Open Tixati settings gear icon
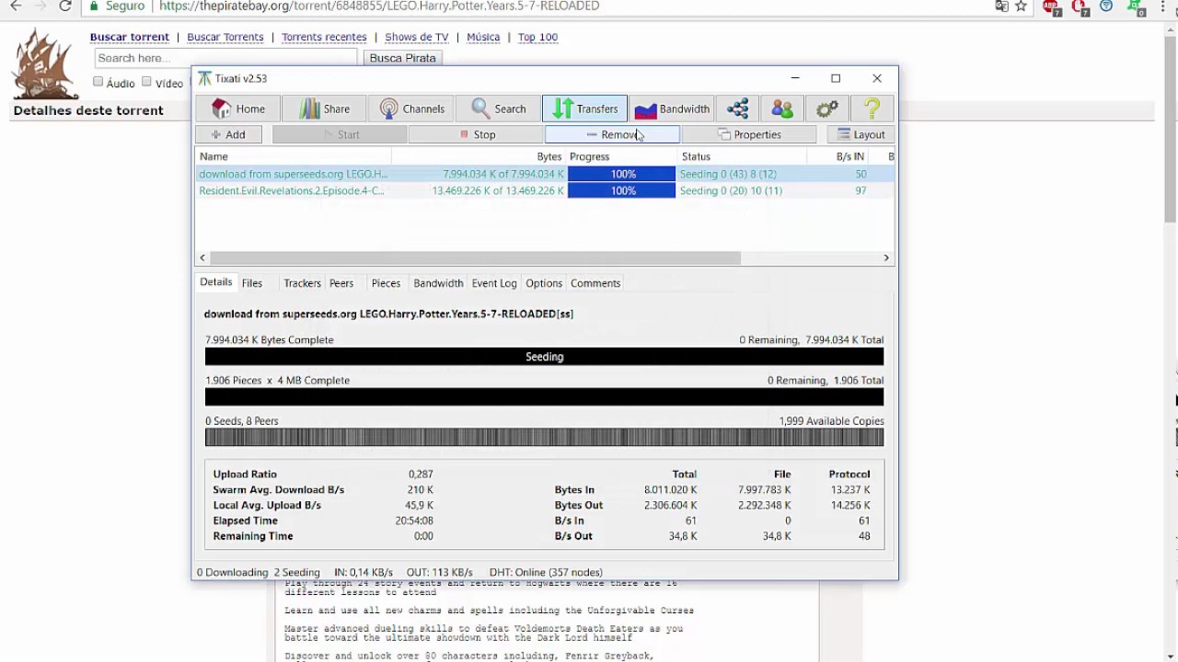The height and width of the screenshot is (662, 1178). coord(826,108)
